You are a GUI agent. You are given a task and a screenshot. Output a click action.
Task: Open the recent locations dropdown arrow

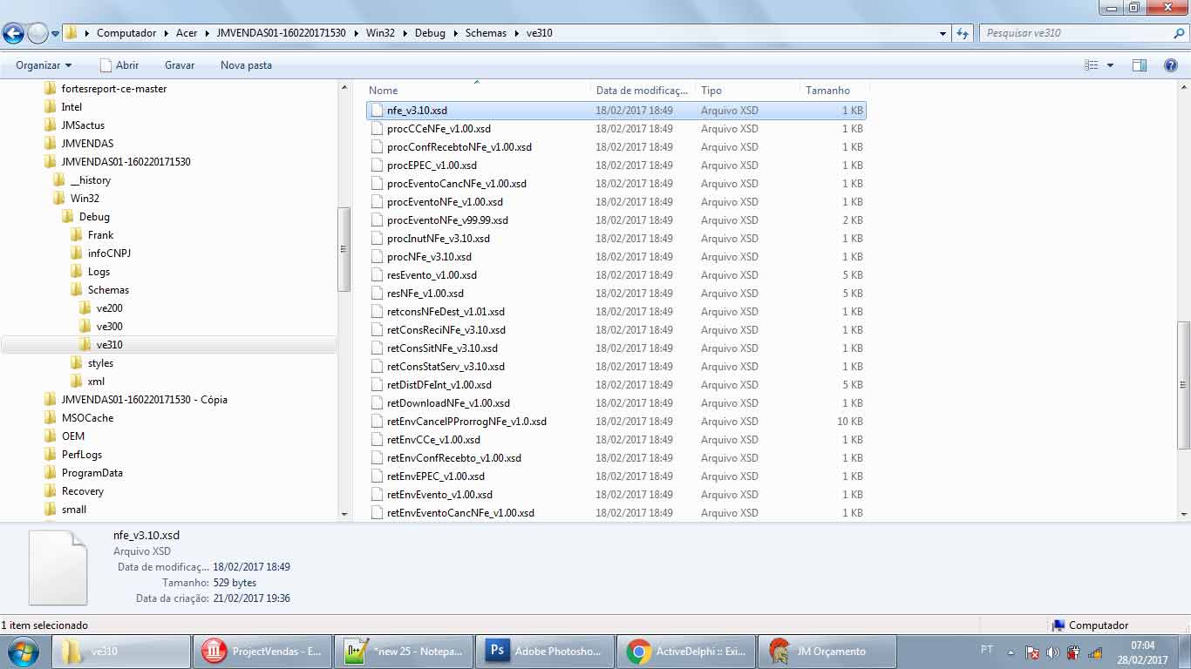click(55, 34)
